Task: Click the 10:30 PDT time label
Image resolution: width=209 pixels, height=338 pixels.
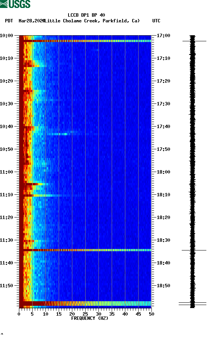Action: tap(6, 104)
